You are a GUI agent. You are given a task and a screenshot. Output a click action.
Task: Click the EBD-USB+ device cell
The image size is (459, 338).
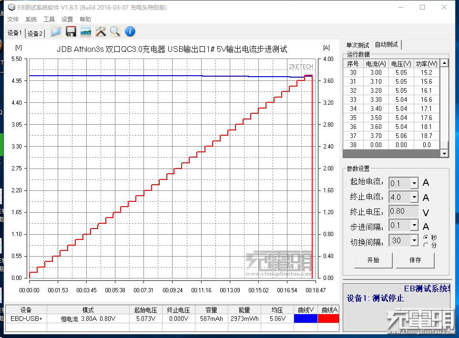tap(26, 318)
